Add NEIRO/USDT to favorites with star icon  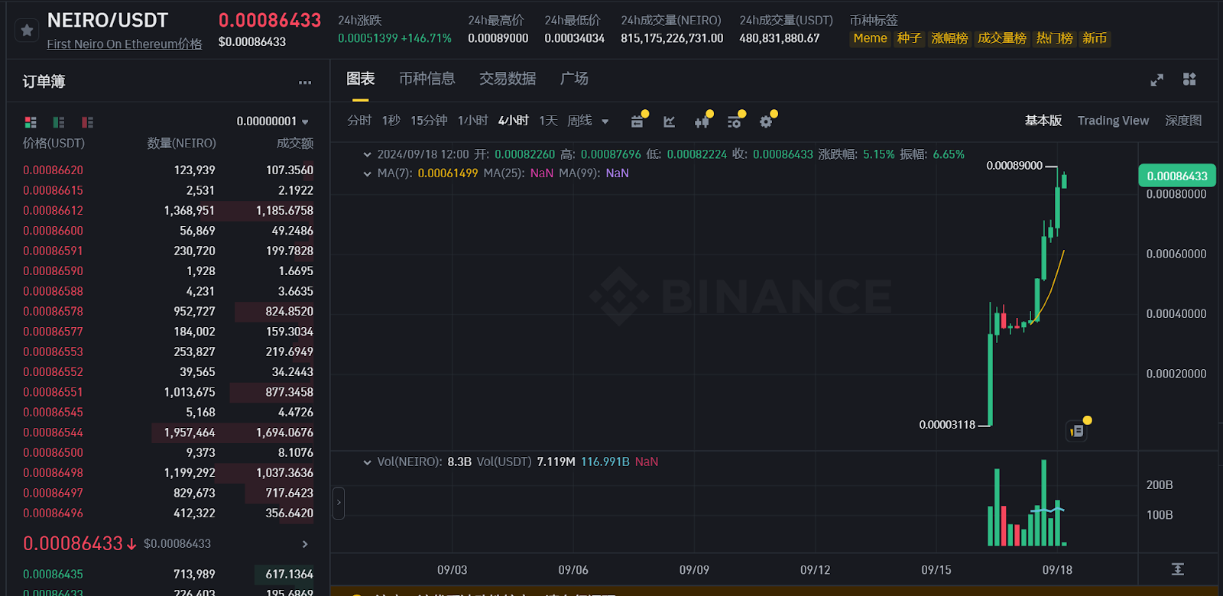click(27, 31)
